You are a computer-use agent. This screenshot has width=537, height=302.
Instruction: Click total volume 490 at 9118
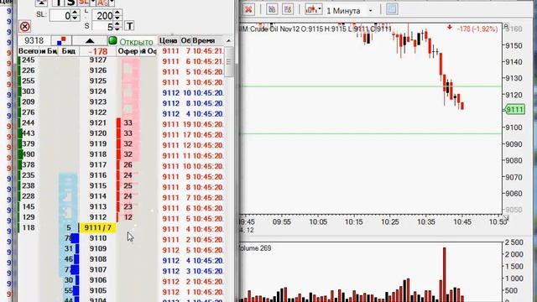[28, 154]
